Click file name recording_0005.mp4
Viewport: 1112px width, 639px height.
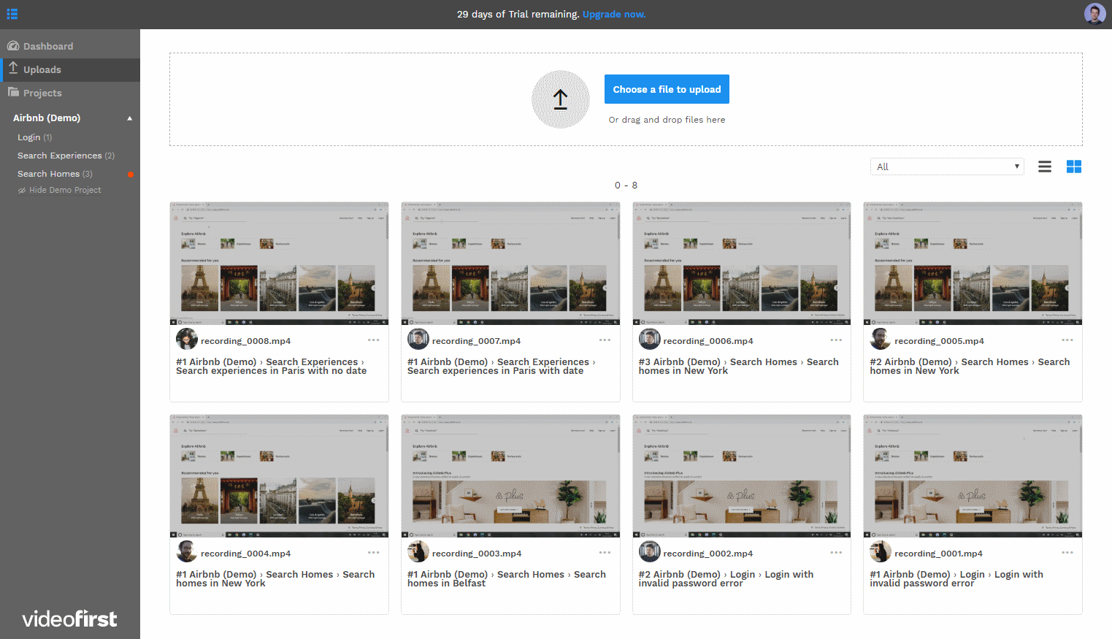click(939, 341)
